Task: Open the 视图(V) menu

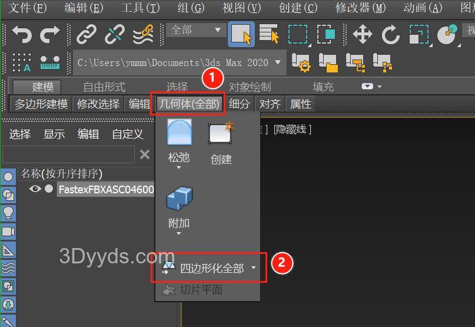Action: click(x=242, y=7)
